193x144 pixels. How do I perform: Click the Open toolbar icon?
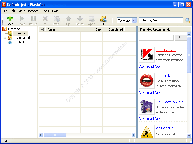[x=91, y=20]
